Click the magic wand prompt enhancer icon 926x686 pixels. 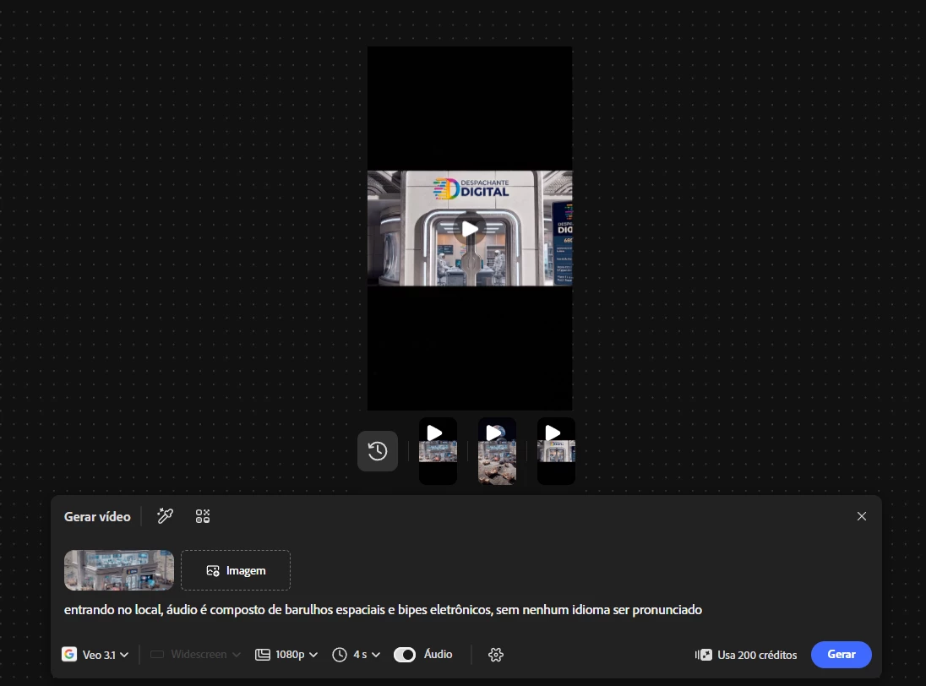click(165, 516)
